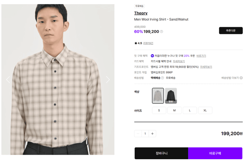Screen dimensions: 251x161
Task: Increase quantity with the plus button
Action: 152,134
